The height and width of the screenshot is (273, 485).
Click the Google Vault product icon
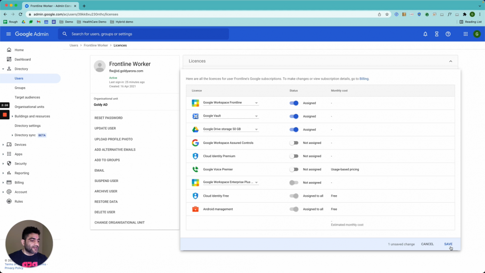(195, 116)
